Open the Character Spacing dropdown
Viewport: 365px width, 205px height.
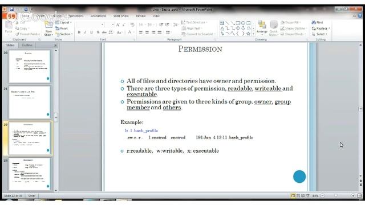click(x=111, y=32)
